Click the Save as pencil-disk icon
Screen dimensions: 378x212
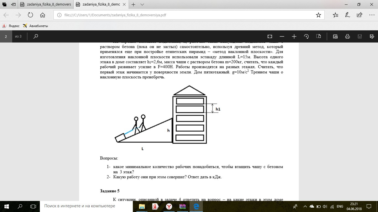tap(372, 36)
